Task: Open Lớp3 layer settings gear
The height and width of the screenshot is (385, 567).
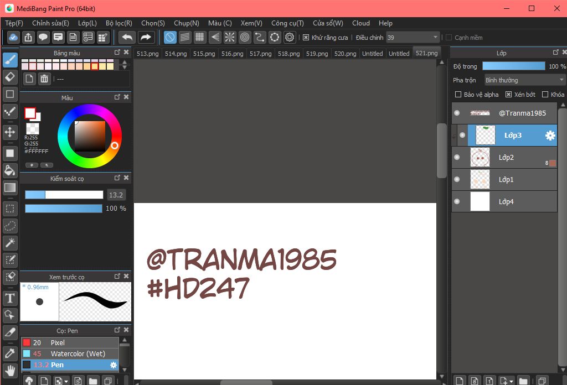Action: (x=550, y=136)
